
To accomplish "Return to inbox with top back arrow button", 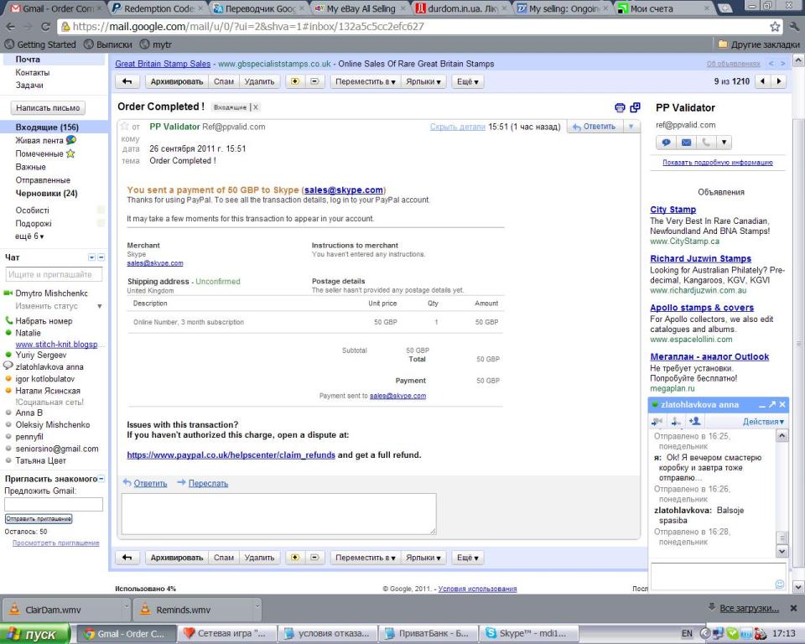I will 127,81.
